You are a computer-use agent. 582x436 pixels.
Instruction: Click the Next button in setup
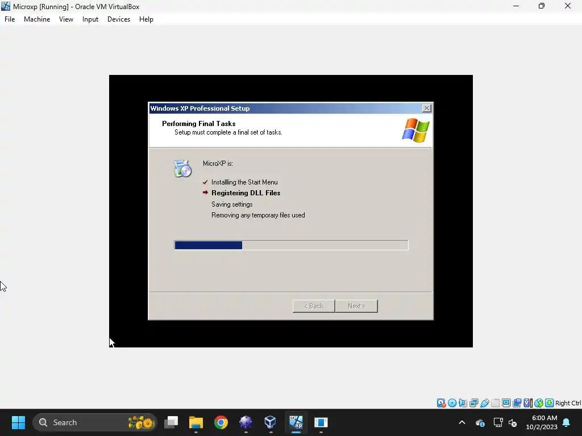pyautogui.click(x=356, y=306)
